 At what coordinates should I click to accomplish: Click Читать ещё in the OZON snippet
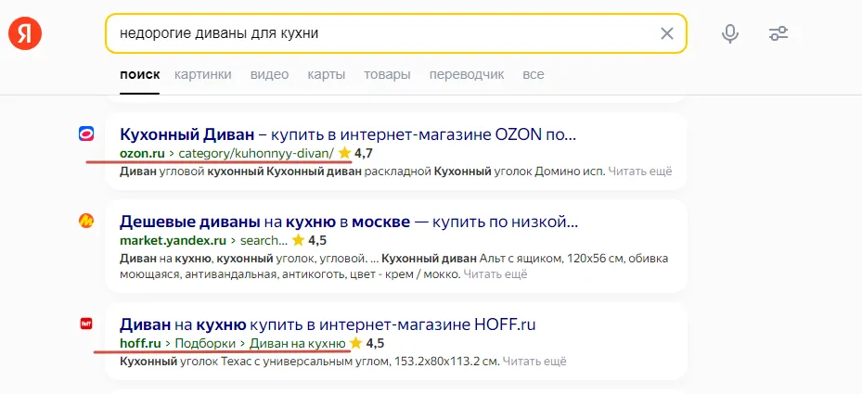click(x=640, y=172)
